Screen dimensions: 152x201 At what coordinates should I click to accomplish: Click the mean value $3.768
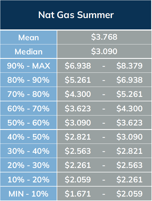[104, 37]
